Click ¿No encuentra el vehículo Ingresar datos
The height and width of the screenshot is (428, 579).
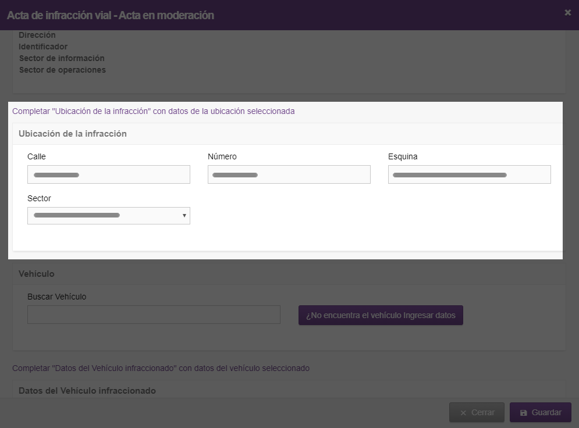381,315
